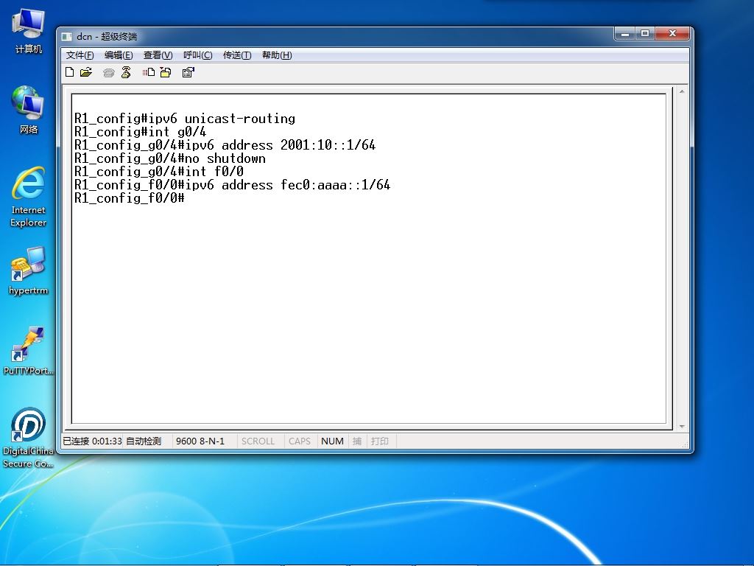Maximize the HyperTerminal window

tap(645, 34)
